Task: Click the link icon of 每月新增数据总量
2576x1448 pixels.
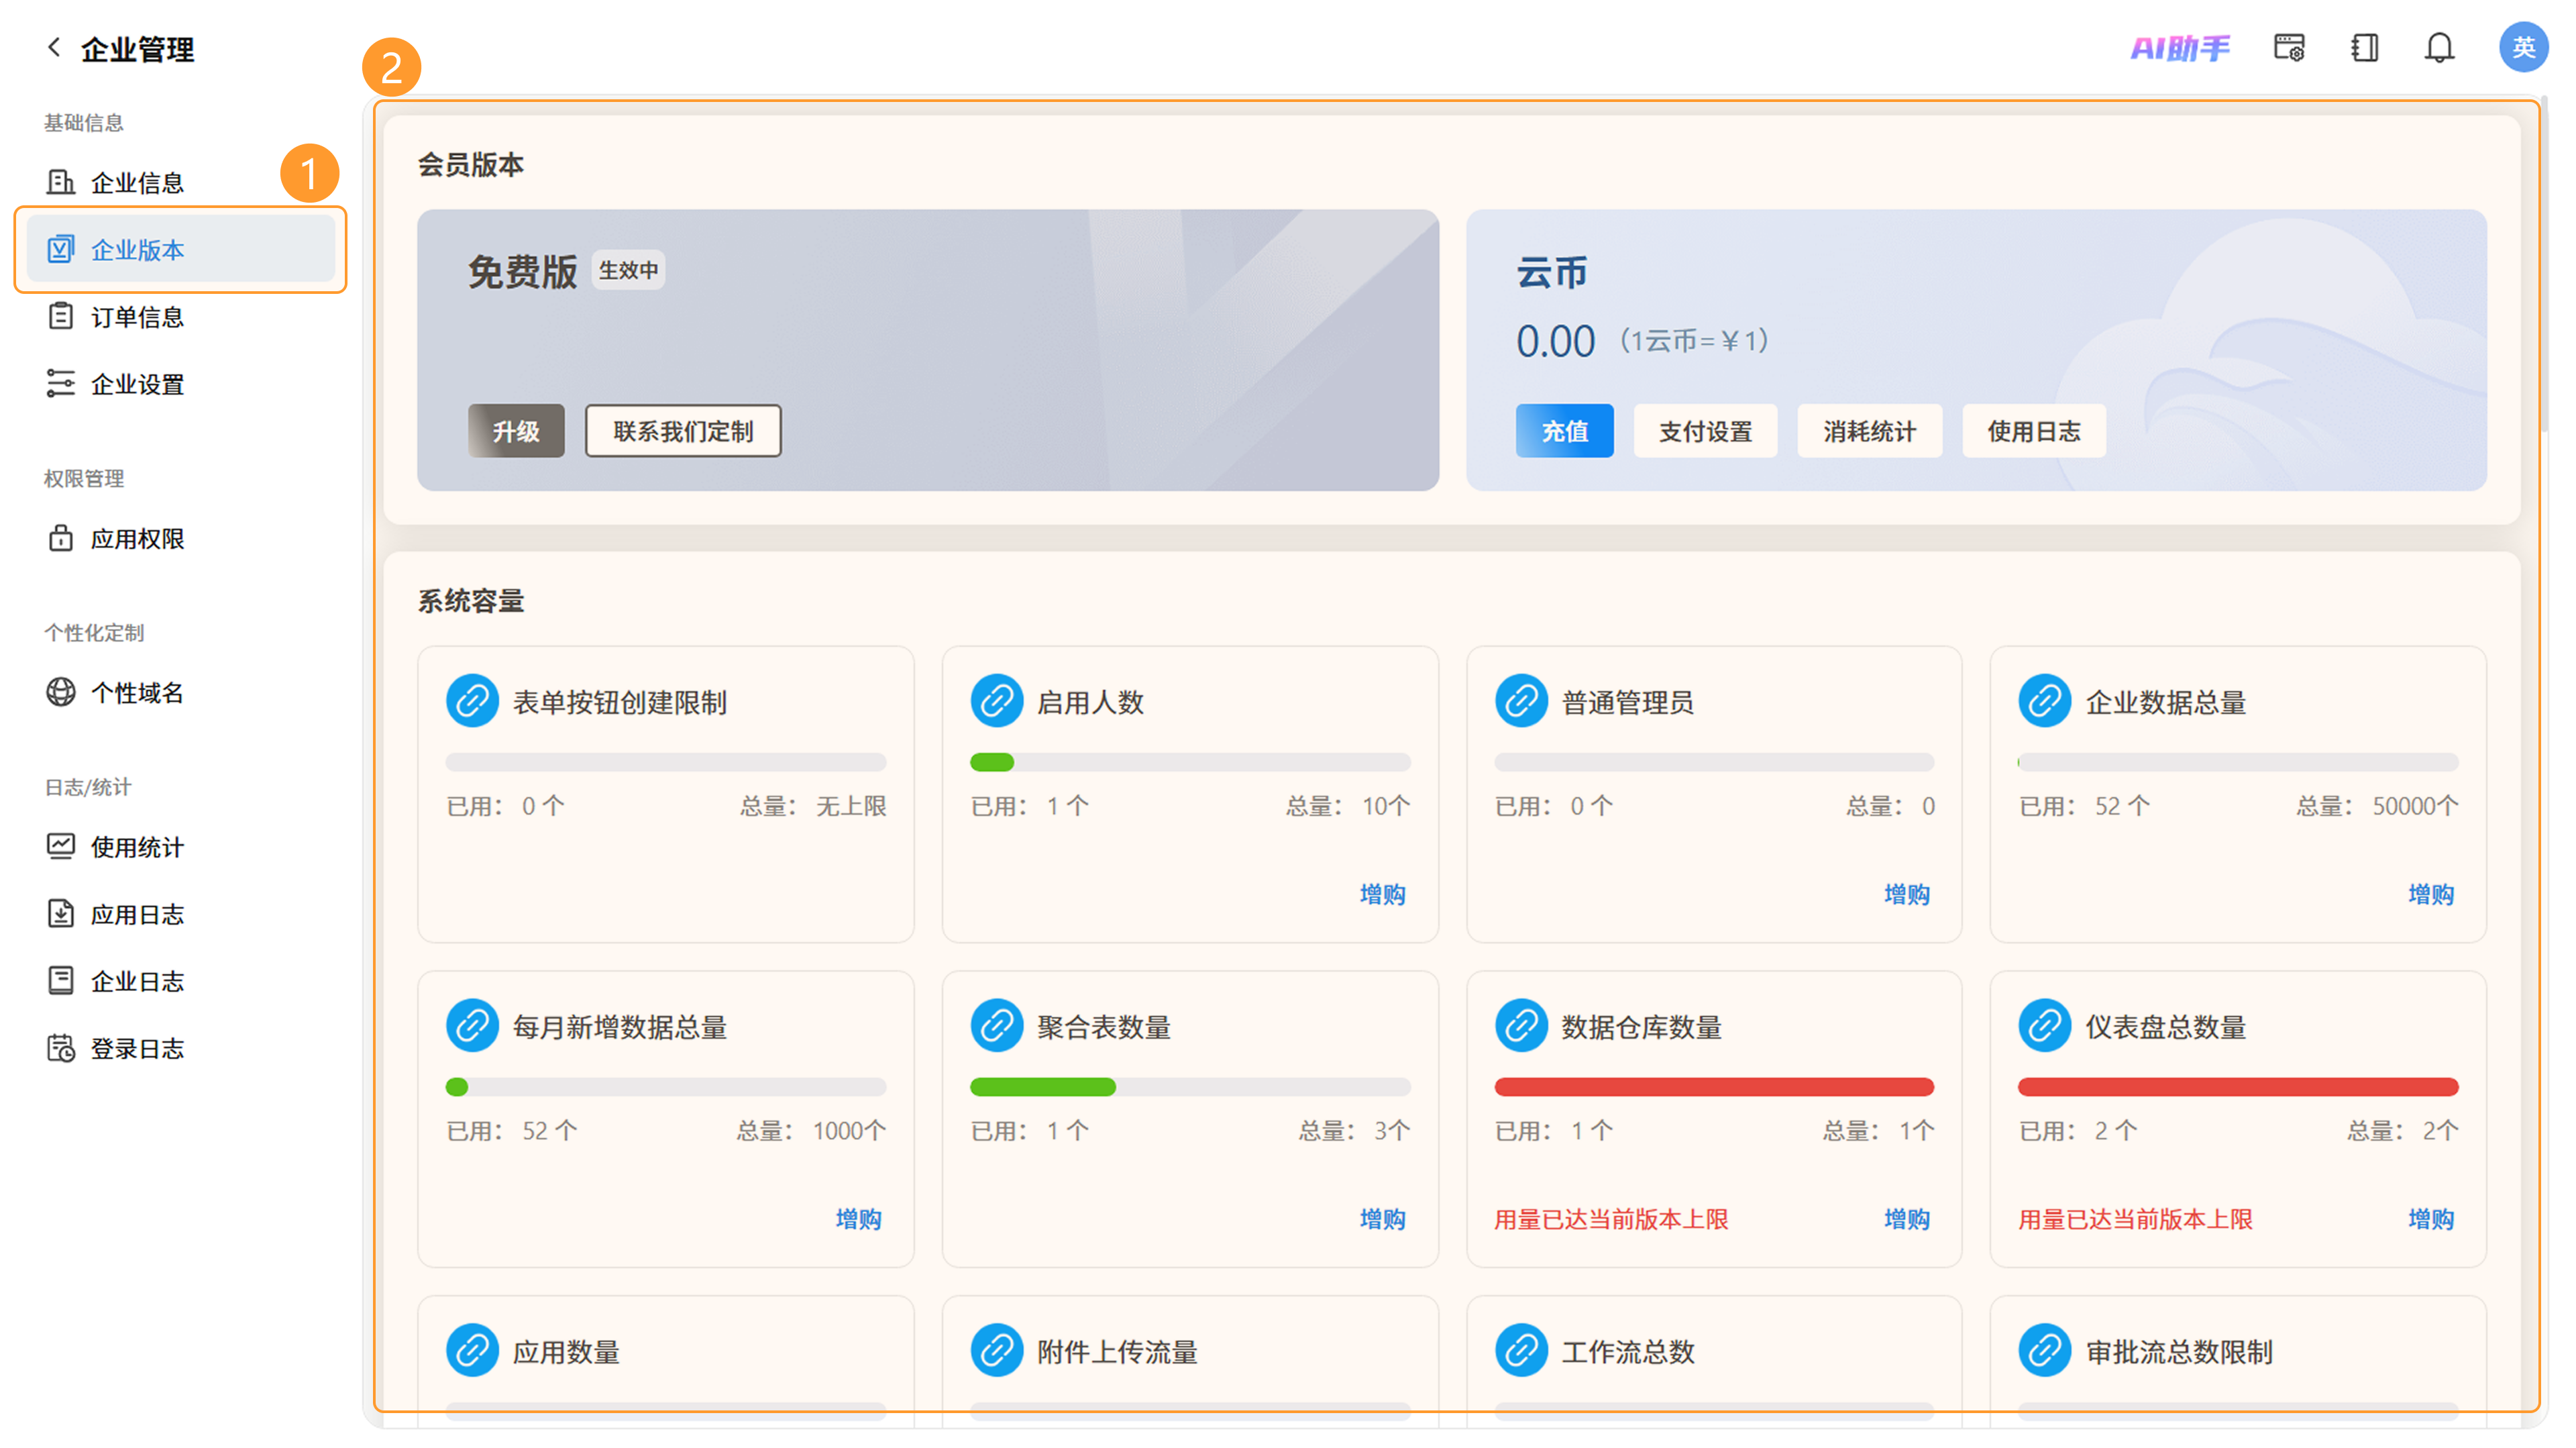Action: (x=472, y=1026)
